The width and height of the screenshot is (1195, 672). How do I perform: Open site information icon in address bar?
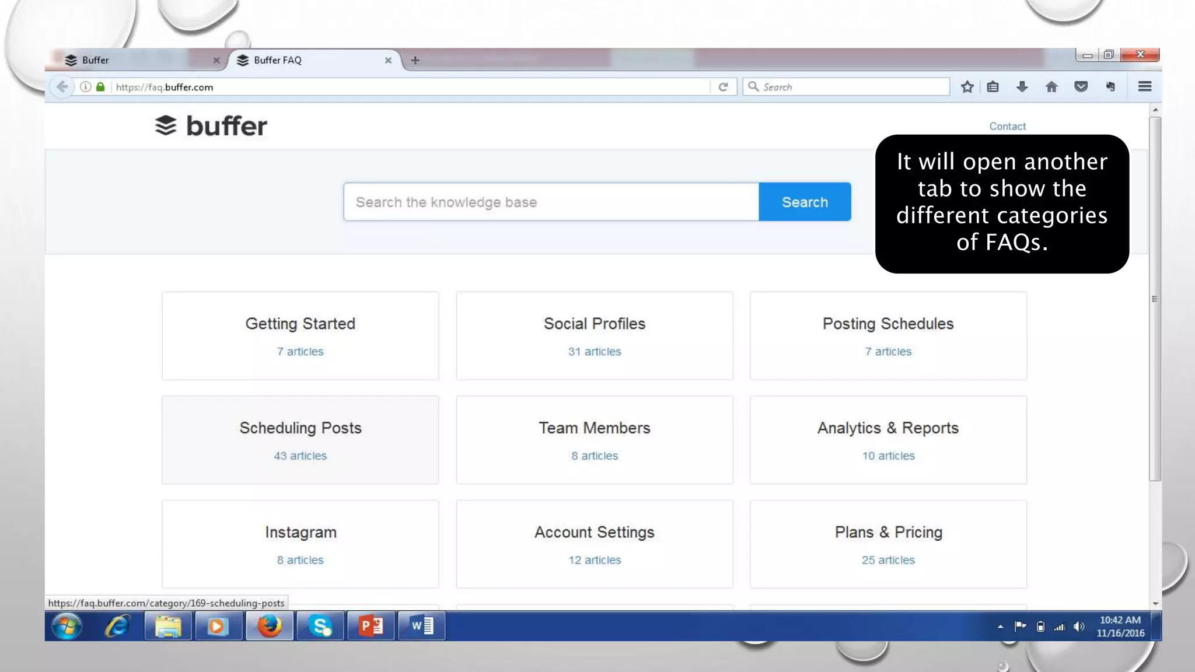coord(86,87)
